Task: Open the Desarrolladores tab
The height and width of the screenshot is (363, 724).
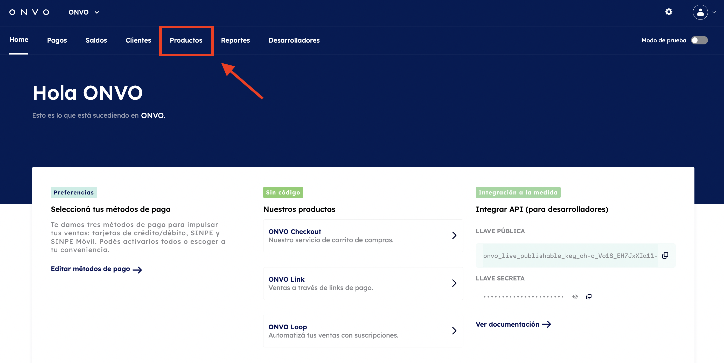Action: (x=294, y=40)
